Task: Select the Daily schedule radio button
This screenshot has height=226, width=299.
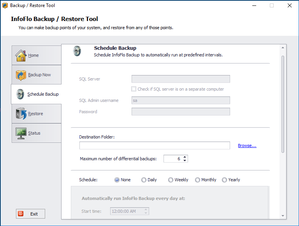Action: 144,180
